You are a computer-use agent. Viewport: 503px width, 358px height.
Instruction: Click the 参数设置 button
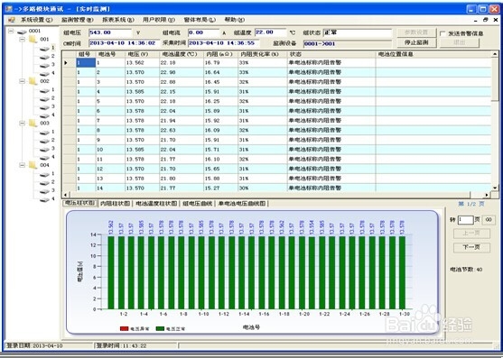point(416,32)
